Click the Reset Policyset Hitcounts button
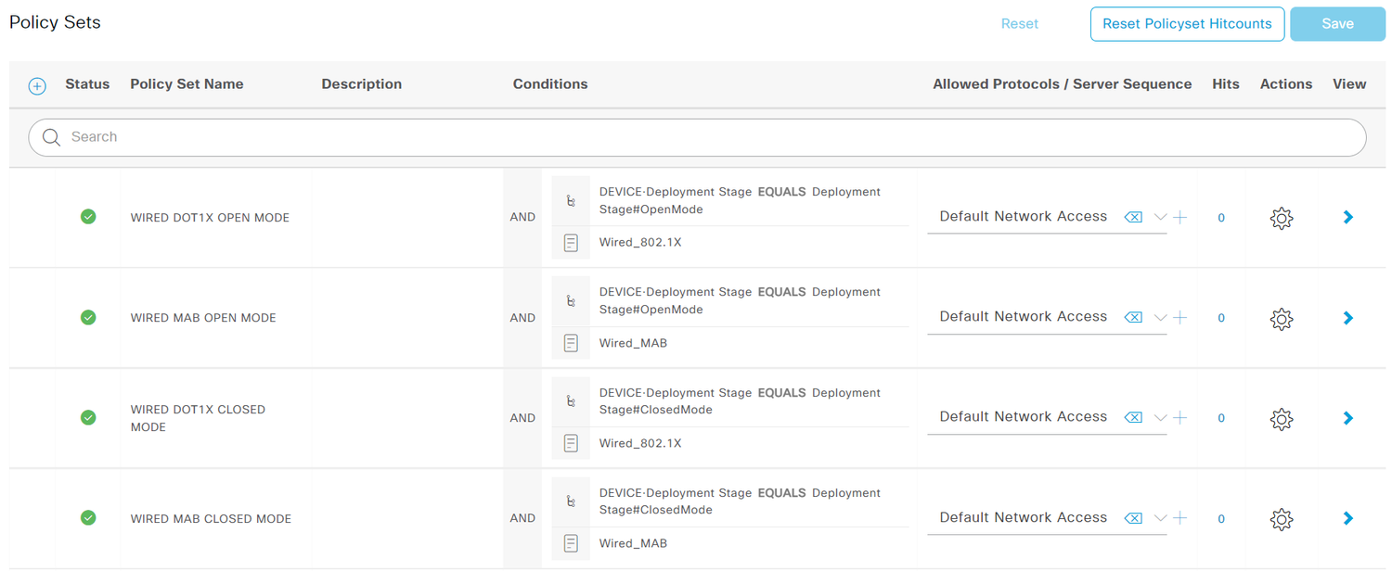1392x571 pixels. [x=1187, y=24]
